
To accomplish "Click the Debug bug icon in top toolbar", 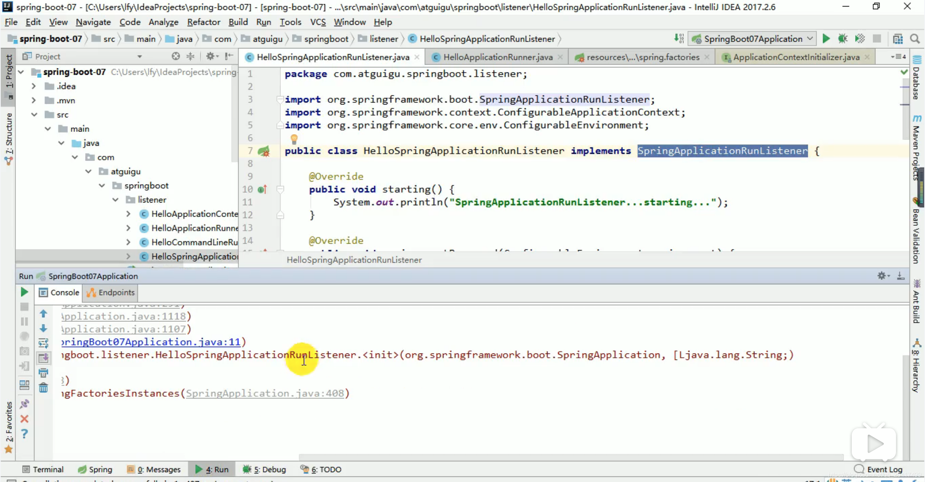I will [x=843, y=39].
